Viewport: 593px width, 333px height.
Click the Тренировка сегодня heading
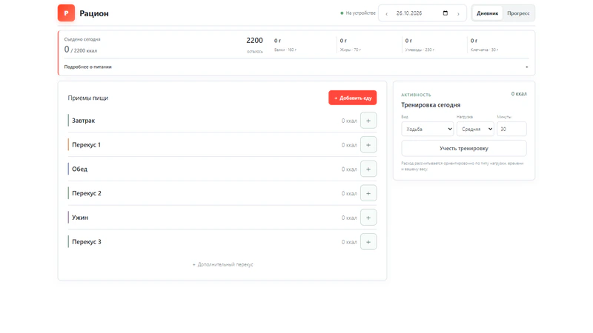coord(431,105)
